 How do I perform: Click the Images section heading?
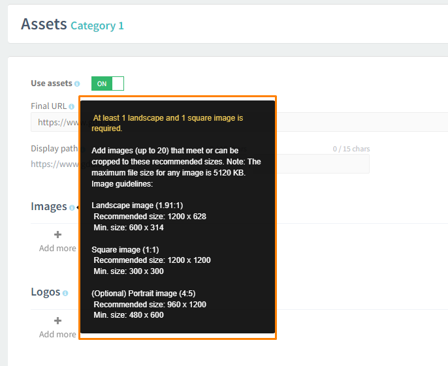point(48,207)
